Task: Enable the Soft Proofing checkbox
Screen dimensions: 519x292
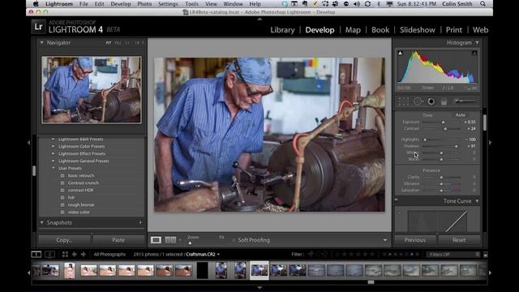Action: [x=234, y=240]
